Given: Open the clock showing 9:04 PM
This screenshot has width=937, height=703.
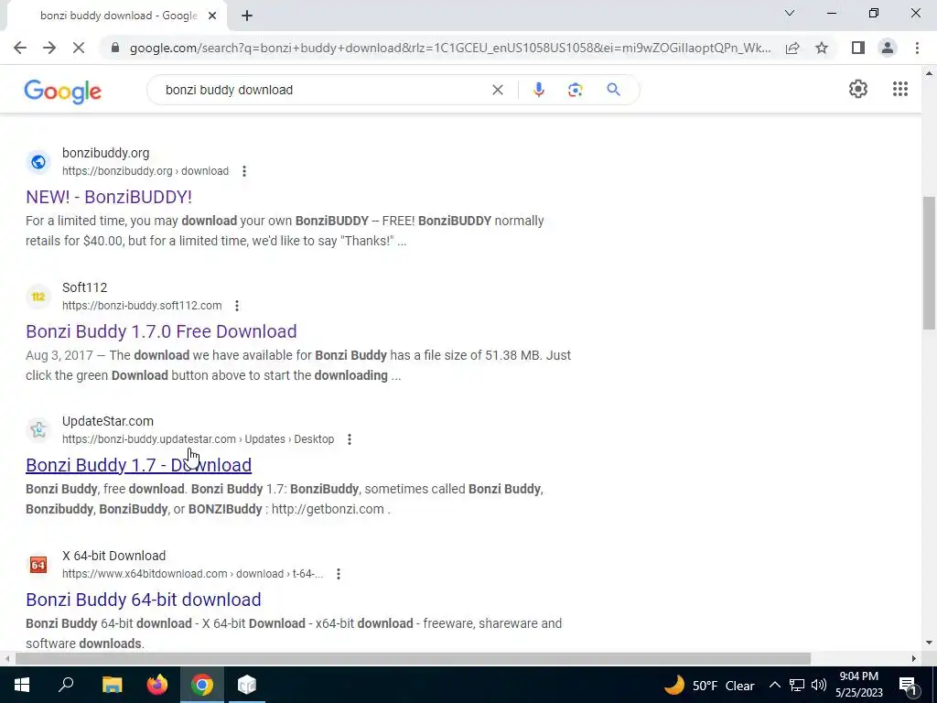Looking at the screenshot, I should pyautogui.click(x=858, y=685).
